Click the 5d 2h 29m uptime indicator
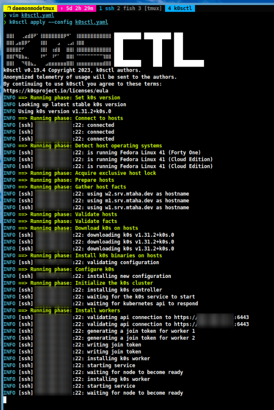 click(x=76, y=8)
